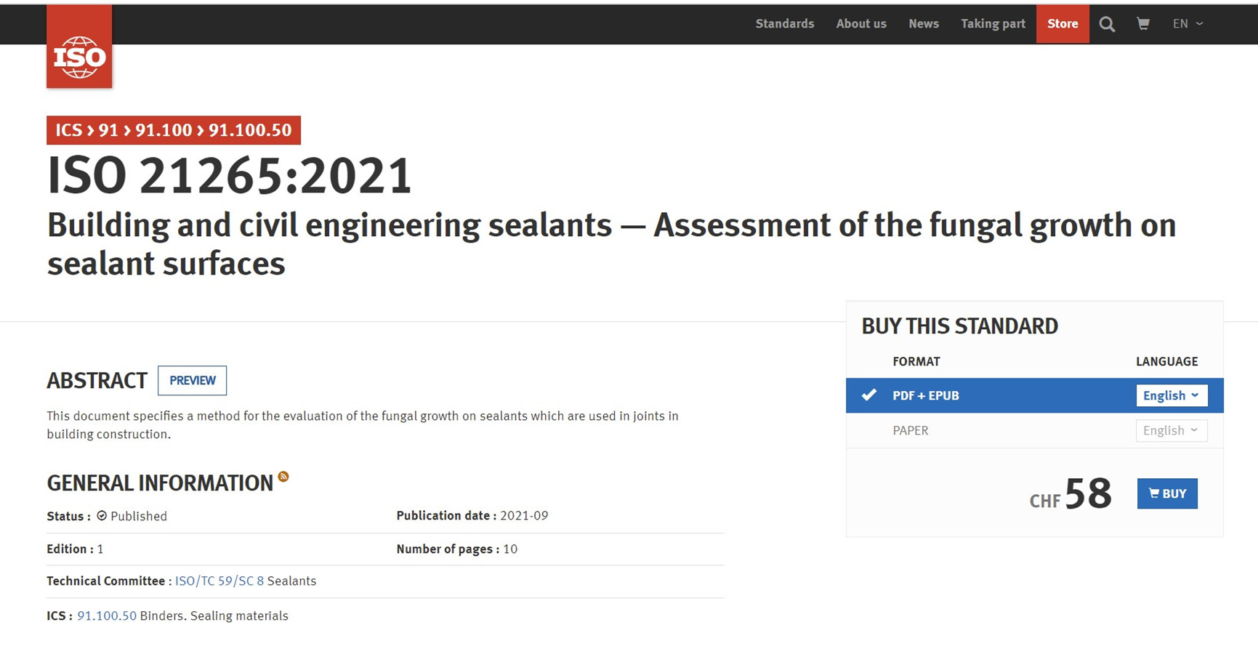Open the shopping cart icon

pos(1143,24)
